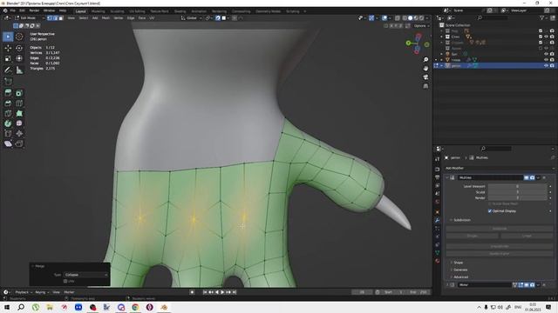Select the Measure ruler tool
This screenshot has width=558, height=313.
[x=19, y=70]
